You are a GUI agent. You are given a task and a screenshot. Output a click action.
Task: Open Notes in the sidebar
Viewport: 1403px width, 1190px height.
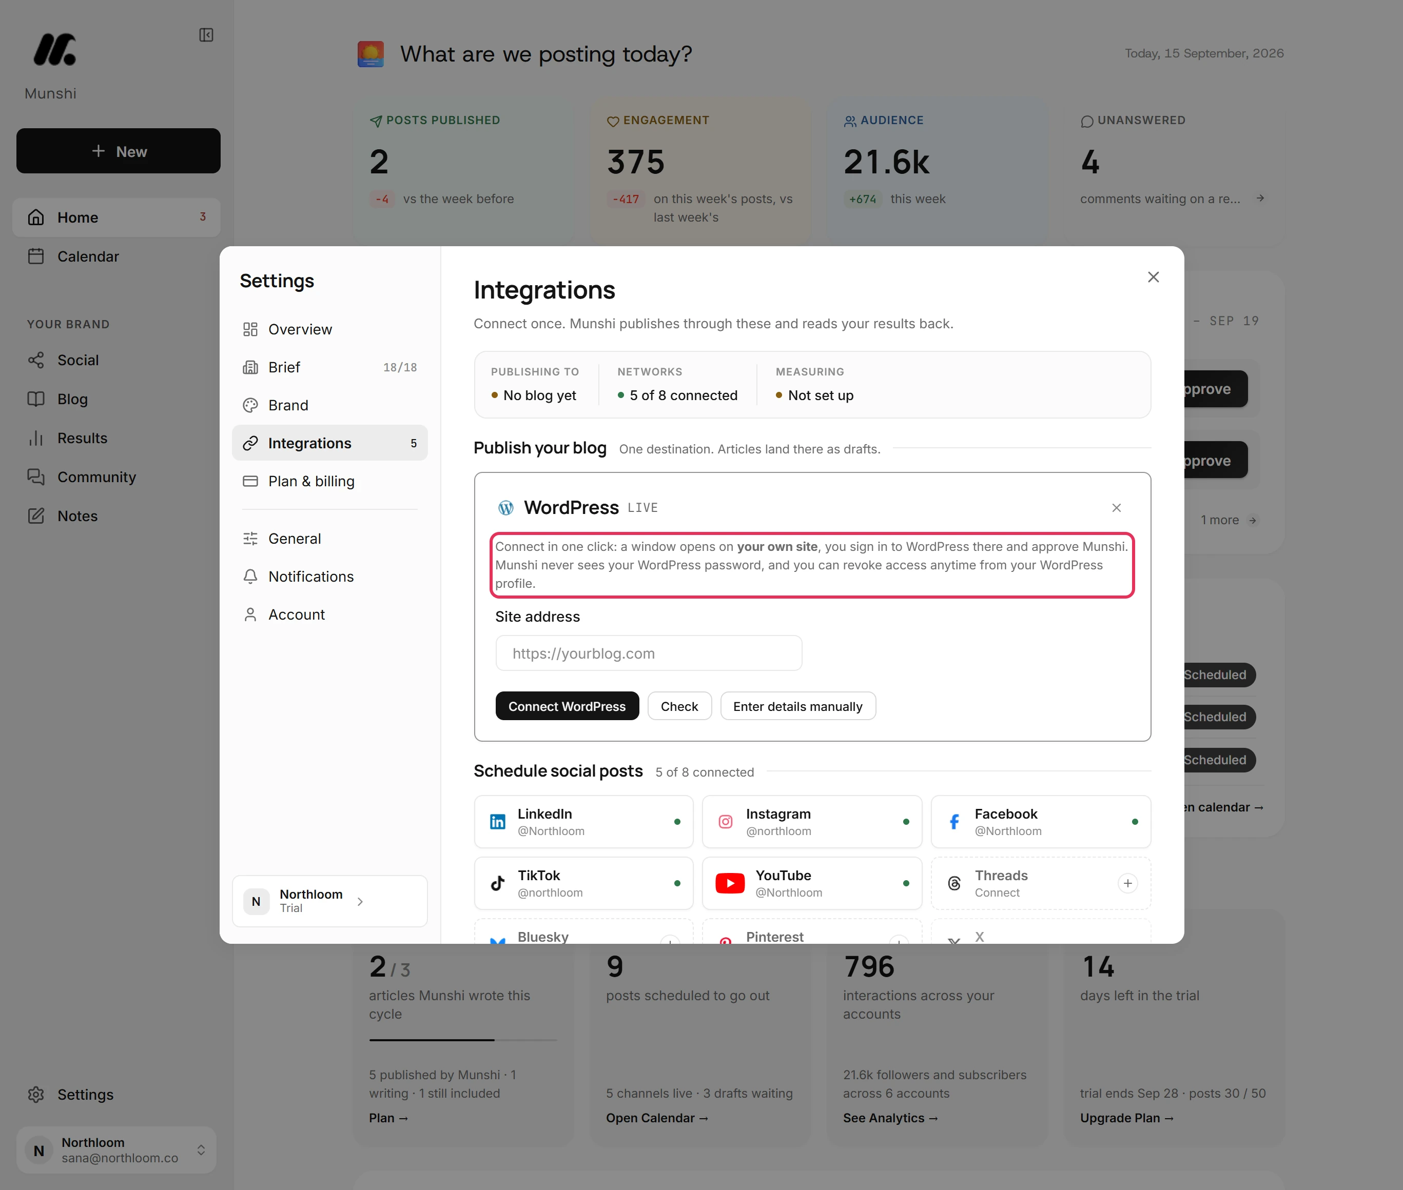click(116, 516)
